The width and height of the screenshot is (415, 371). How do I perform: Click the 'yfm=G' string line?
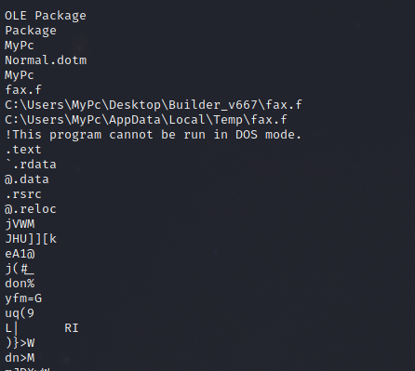point(23,298)
